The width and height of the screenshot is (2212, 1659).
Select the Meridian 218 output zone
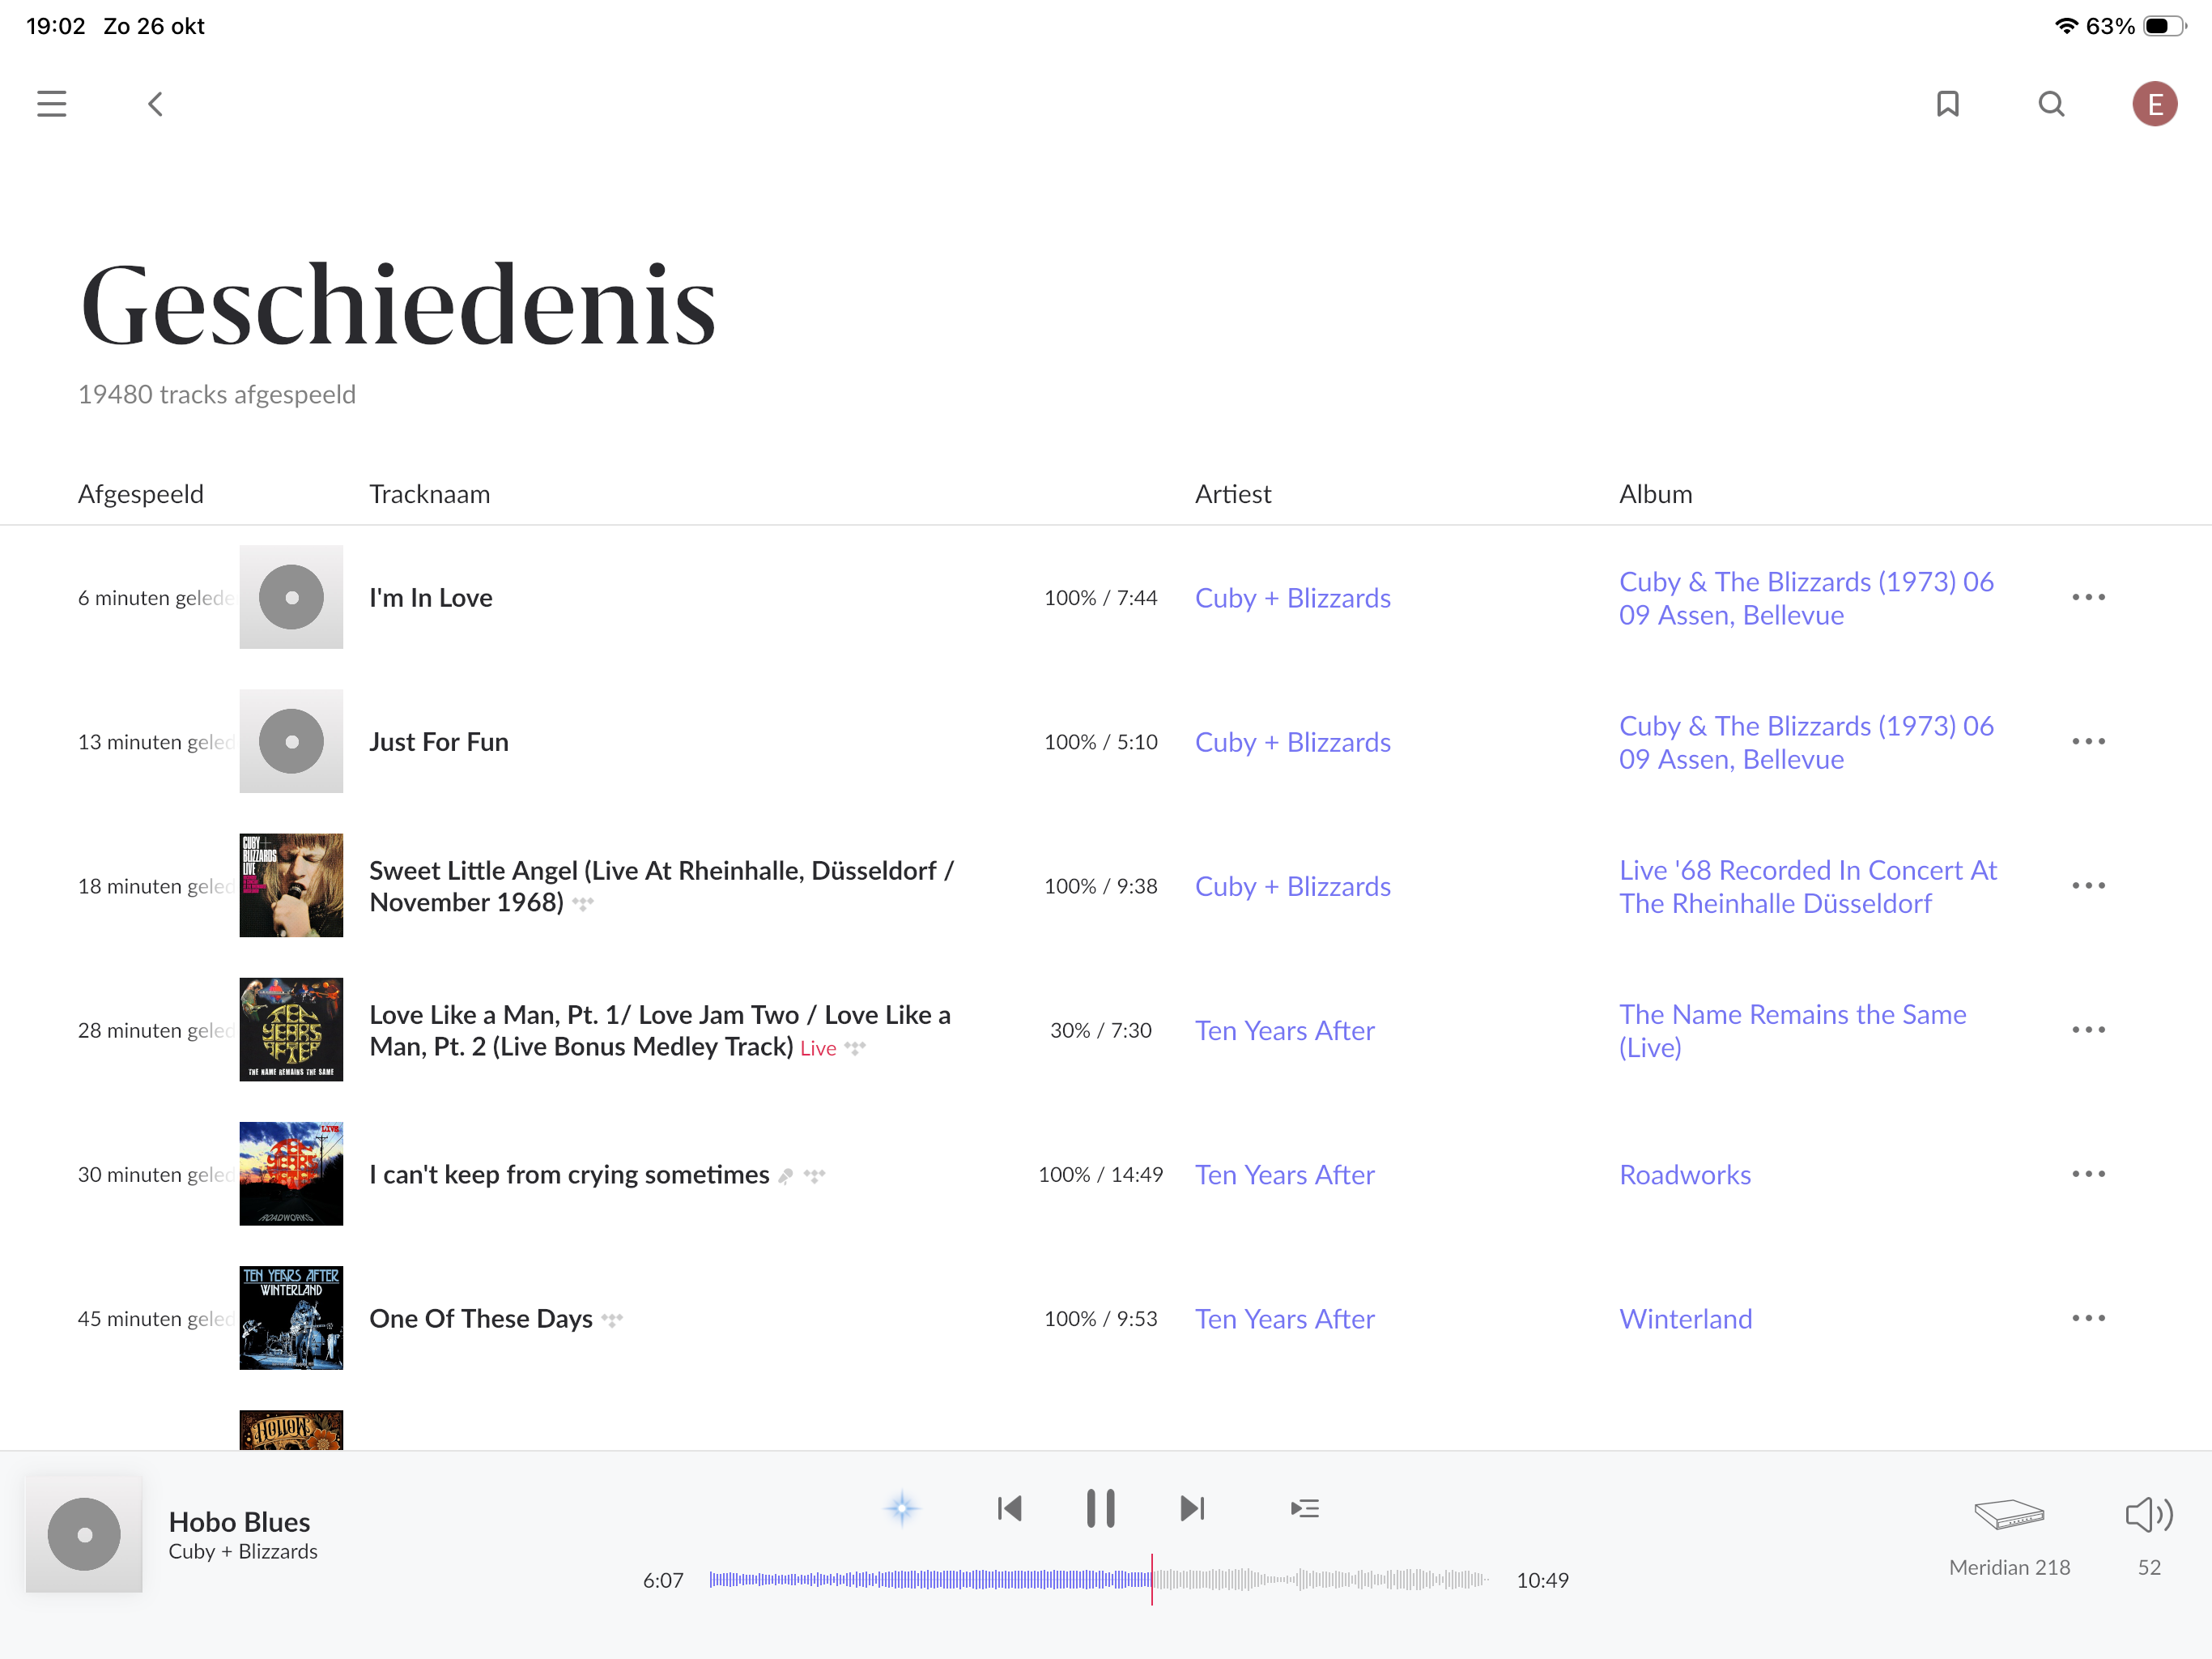coord(2008,1515)
